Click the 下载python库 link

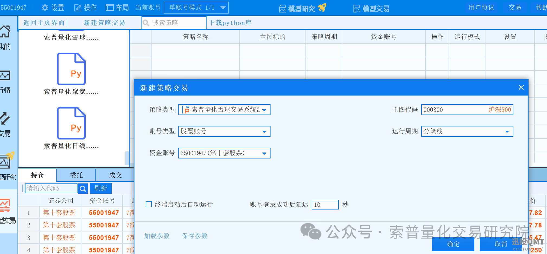[x=230, y=23]
